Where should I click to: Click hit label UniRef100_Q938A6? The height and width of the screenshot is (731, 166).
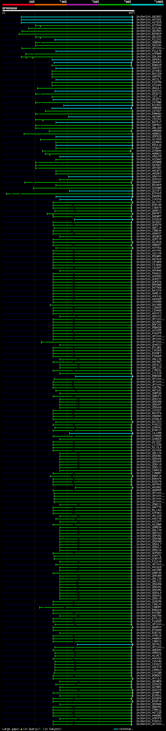[149, 704]
